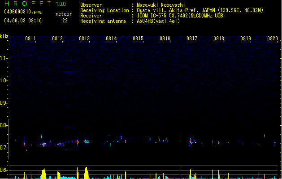282x179 pixels.
Task: Click the 'meteor' count label
Action: click(x=64, y=14)
